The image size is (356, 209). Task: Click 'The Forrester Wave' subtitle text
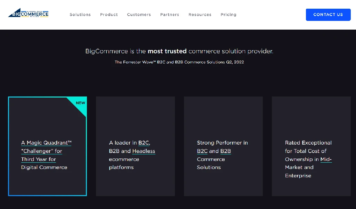click(x=179, y=62)
